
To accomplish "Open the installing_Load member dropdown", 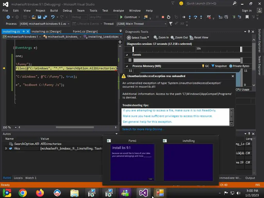I will (x=121, y=37).
